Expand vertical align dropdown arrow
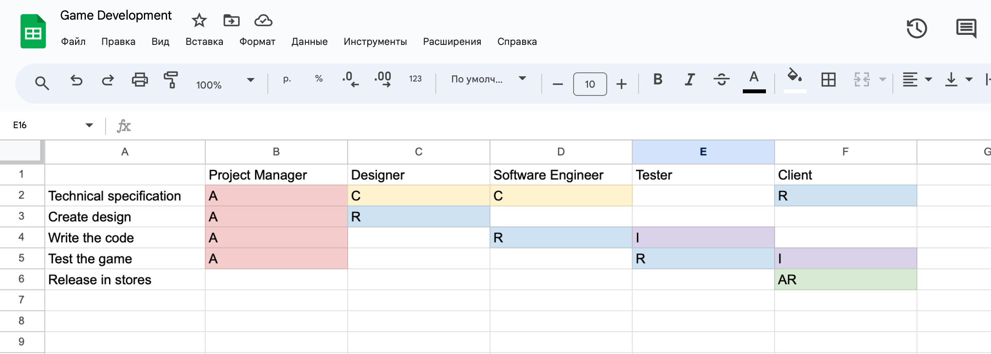This screenshot has width=991, height=354. [x=969, y=80]
